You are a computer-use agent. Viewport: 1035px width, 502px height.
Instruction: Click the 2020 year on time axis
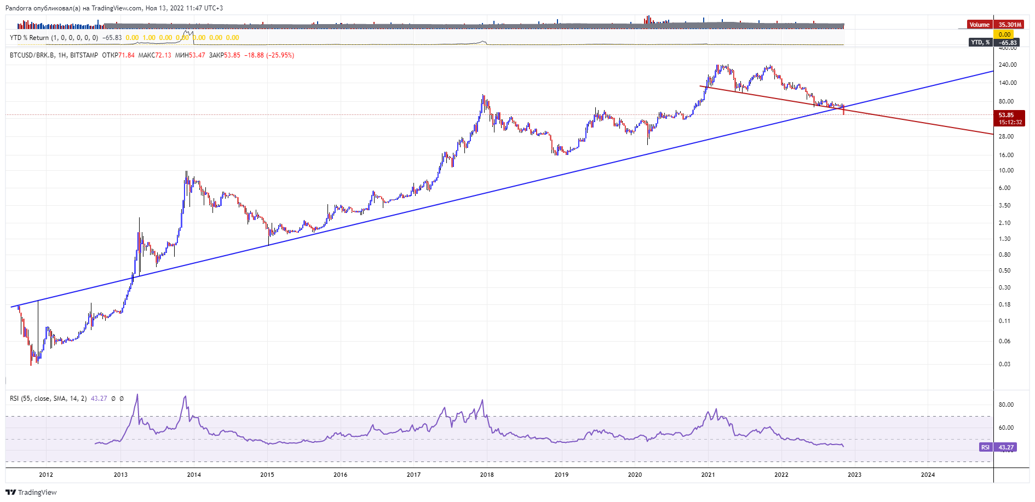[635, 475]
